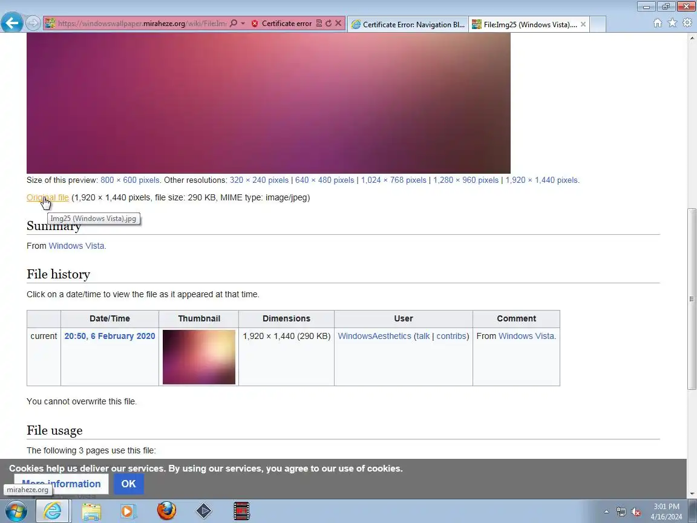The image size is (697, 523).
Task: Click the address bar URL field
Action: tap(142, 24)
